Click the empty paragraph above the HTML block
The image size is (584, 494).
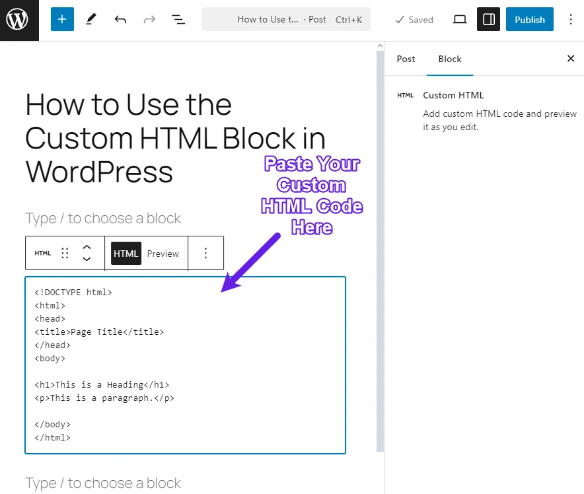[103, 218]
